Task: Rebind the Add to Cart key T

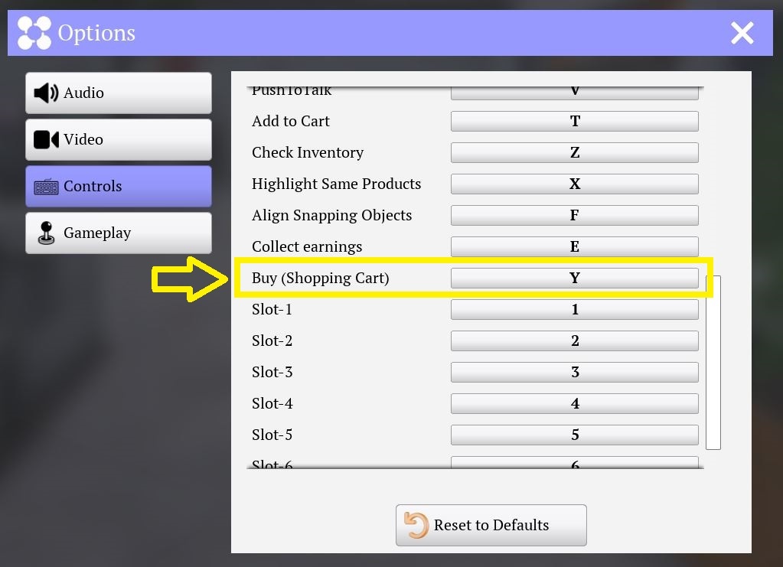Action: 574,122
